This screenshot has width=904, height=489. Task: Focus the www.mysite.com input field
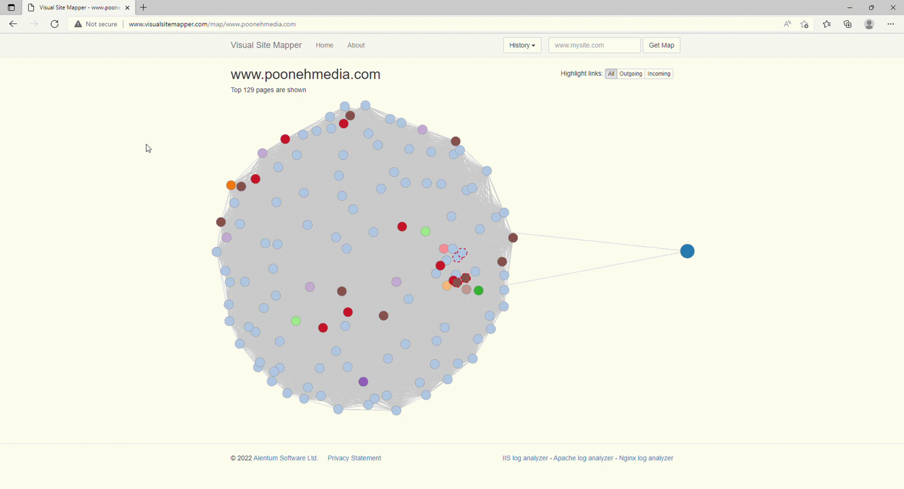[594, 45]
